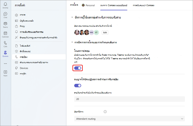The width and height of the screenshot is (193, 126).
Task: Click the alert seconds field showing 20
Action: point(129,99)
